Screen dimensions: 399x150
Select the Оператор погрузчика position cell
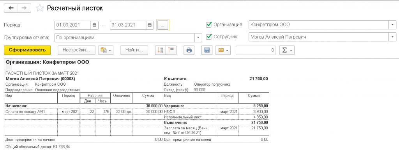(x=212, y=85)
